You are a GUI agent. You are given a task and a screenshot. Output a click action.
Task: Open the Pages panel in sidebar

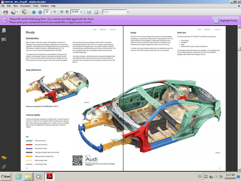coord(4,30)
